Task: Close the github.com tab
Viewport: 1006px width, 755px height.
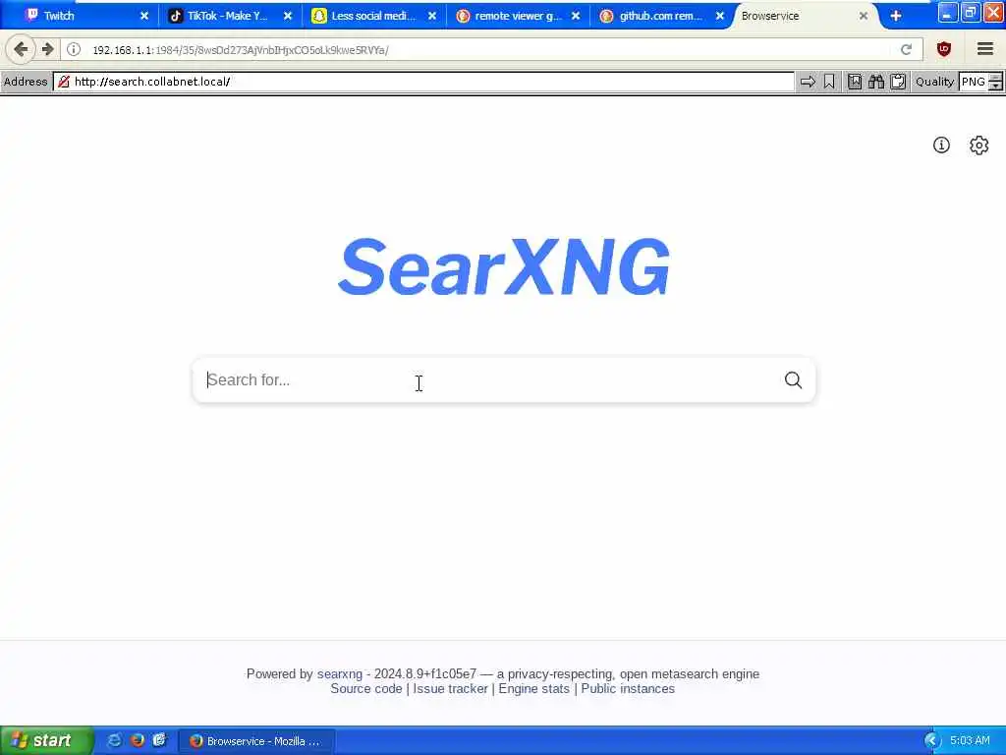Action: click(720, 16)
